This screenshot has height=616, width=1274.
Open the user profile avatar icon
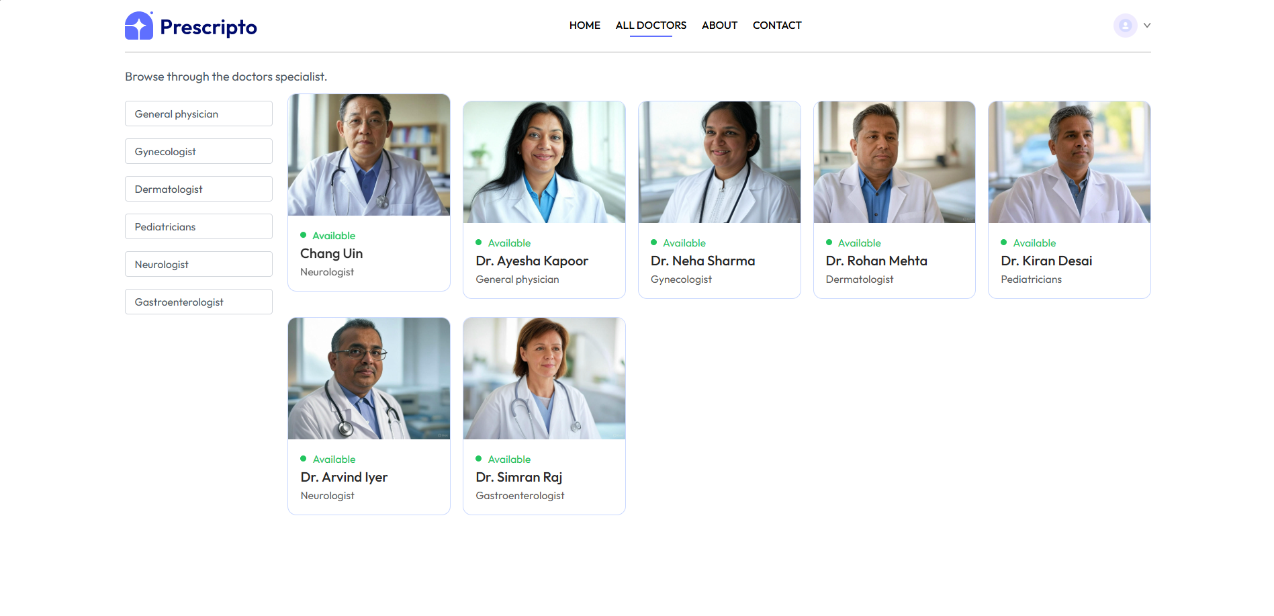coord(1125,26)
